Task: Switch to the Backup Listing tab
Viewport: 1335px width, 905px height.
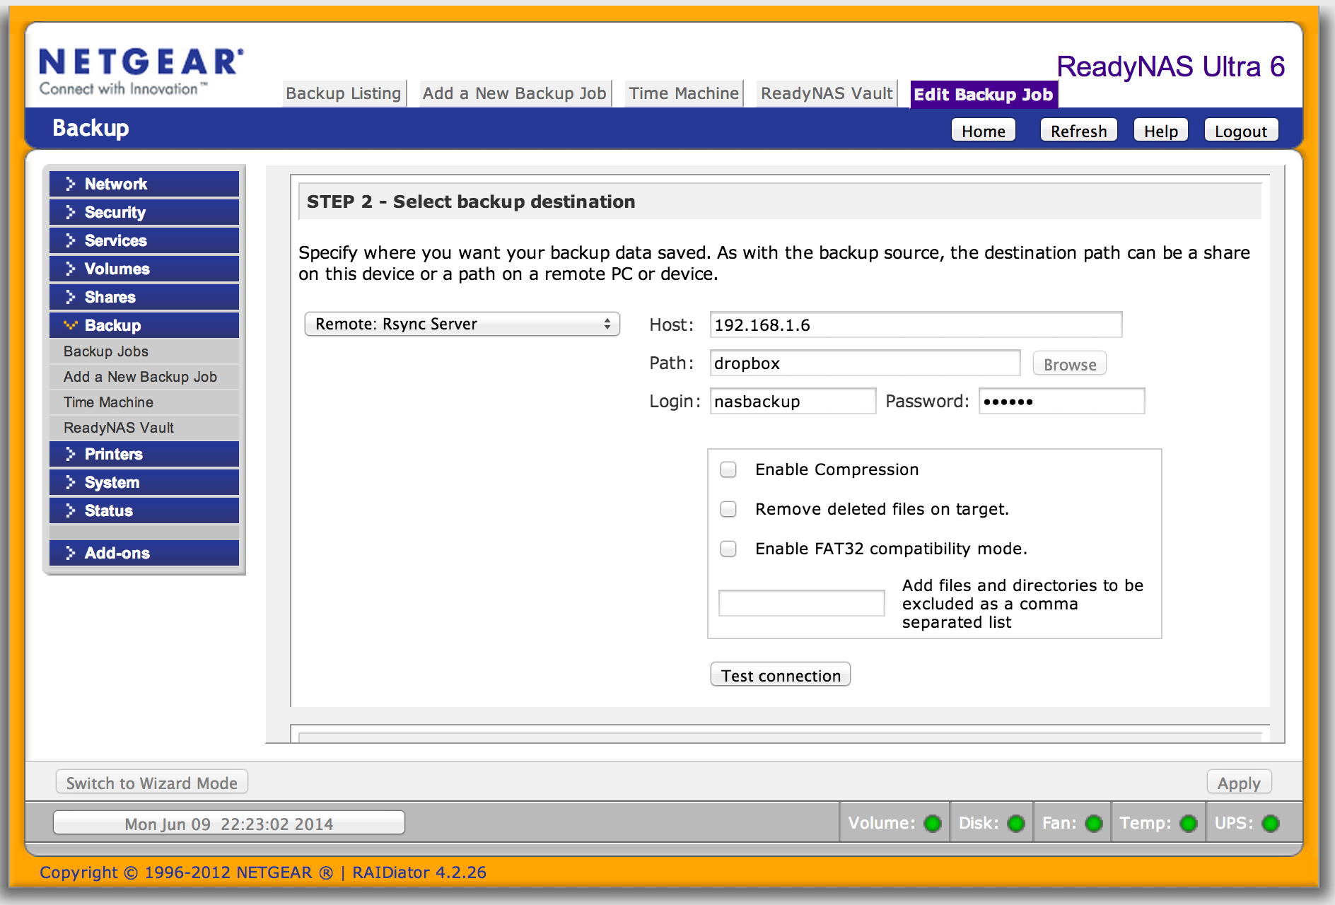Action: click(x=344, y=93)
